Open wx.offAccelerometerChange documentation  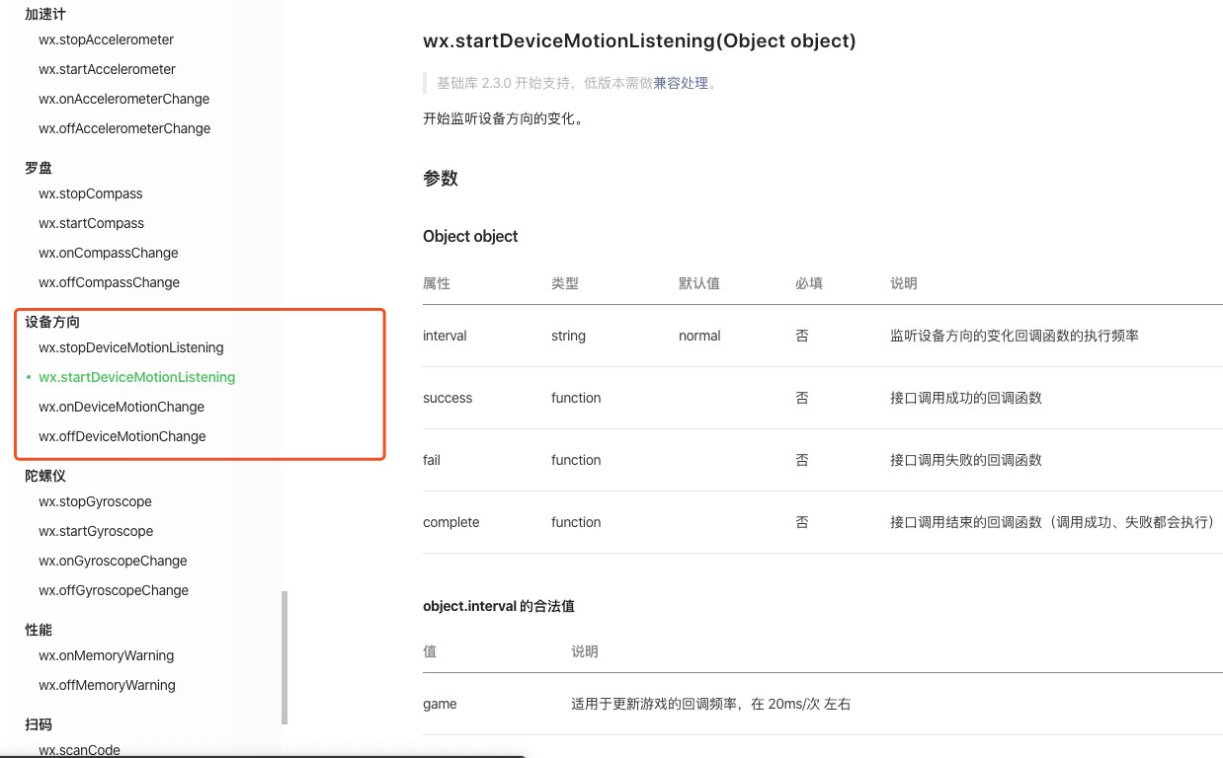pyautogui.click(x=124, y=128)
